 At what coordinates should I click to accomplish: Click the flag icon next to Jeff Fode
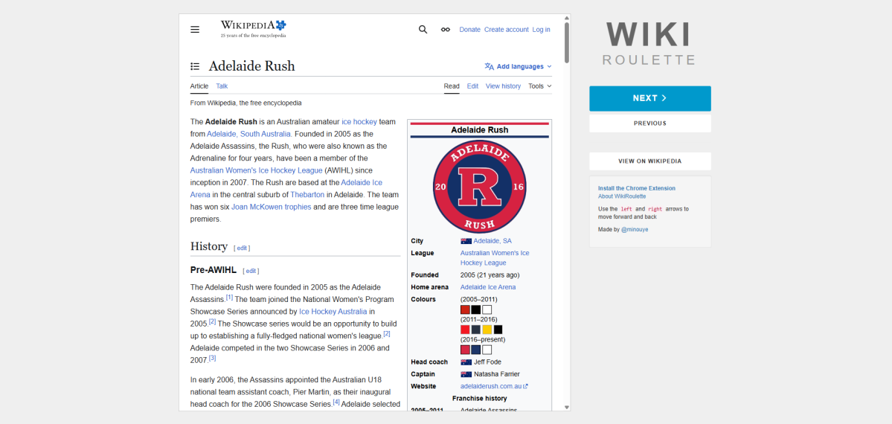pos(466,362)
